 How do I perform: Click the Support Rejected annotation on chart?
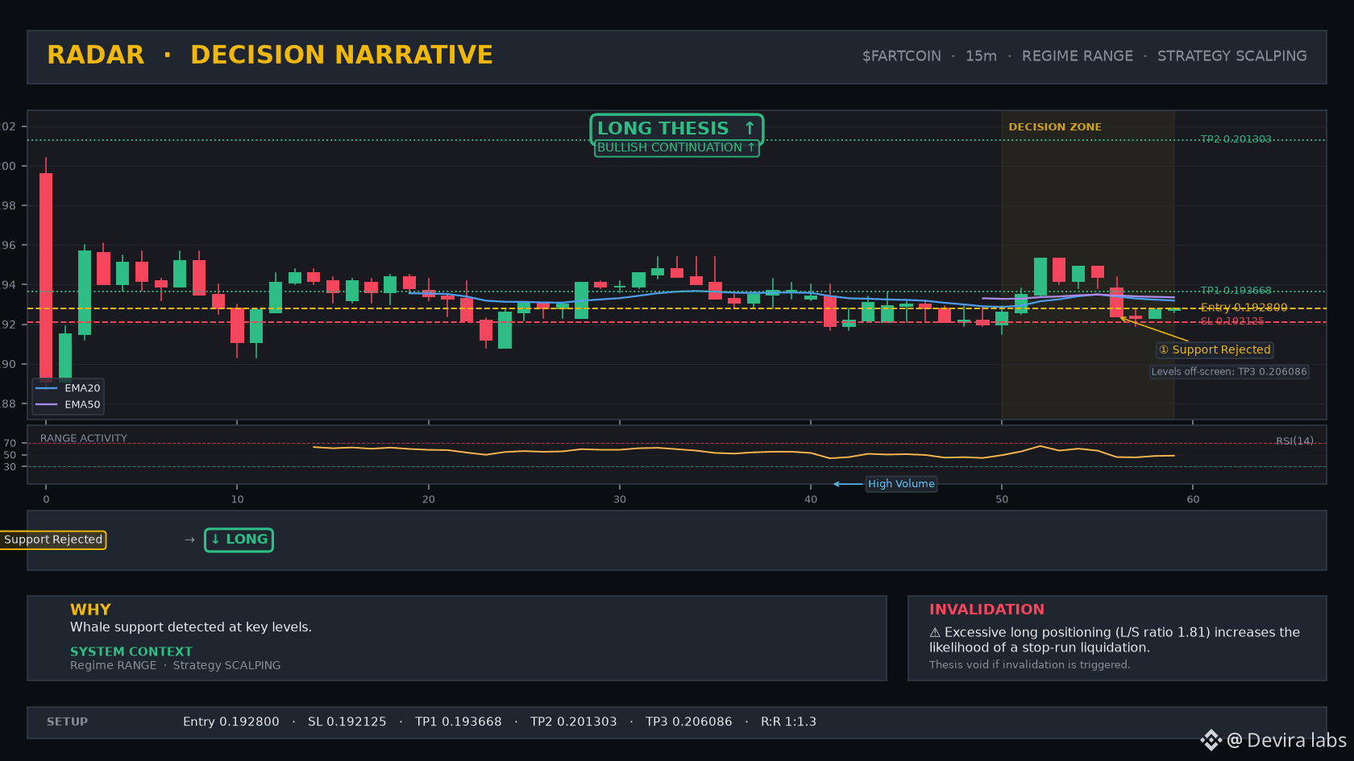[1215, 349]
